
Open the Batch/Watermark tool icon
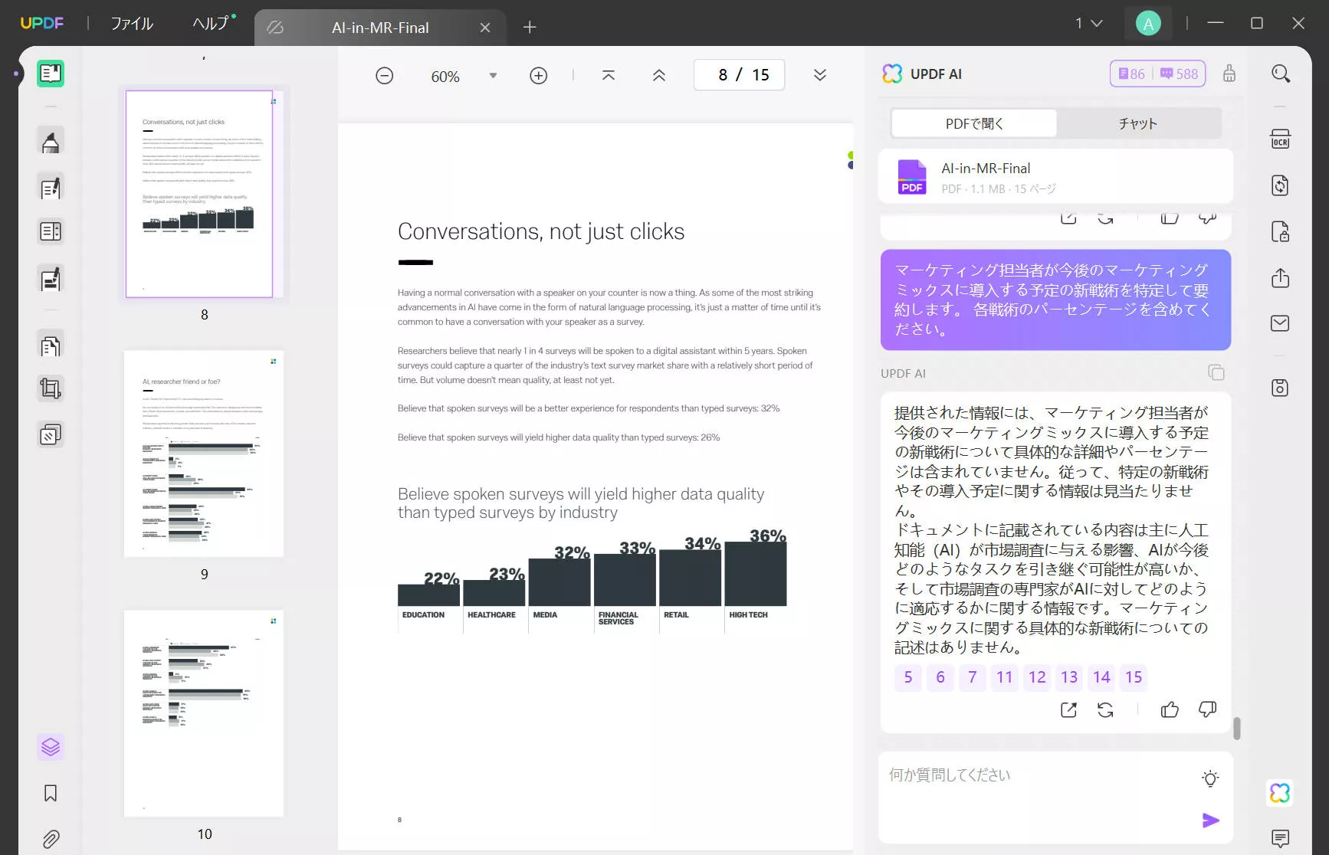coord(51,435)
